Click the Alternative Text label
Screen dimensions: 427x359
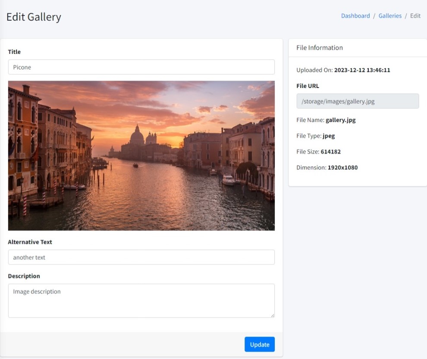click(x=30, y=242)
